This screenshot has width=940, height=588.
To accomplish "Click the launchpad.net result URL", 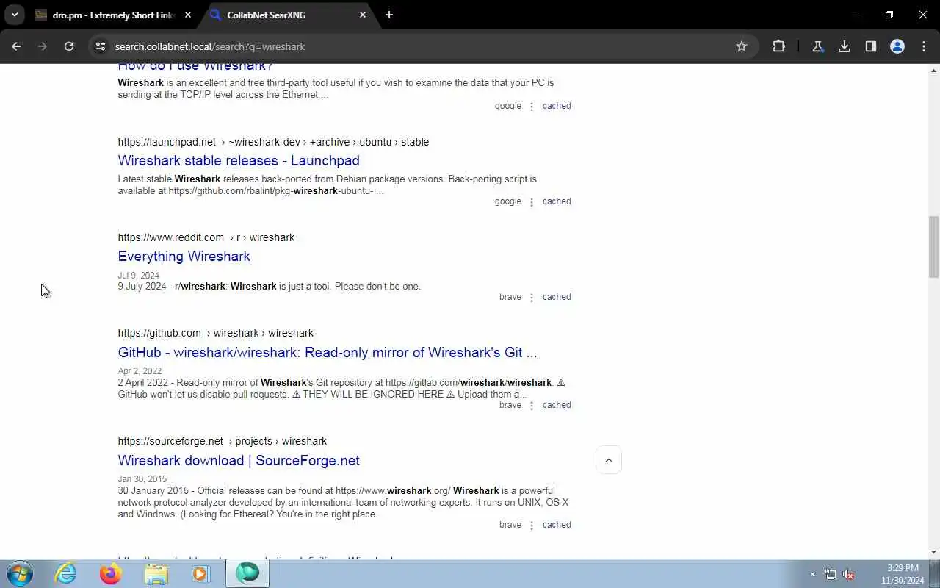I will [273, 142].
